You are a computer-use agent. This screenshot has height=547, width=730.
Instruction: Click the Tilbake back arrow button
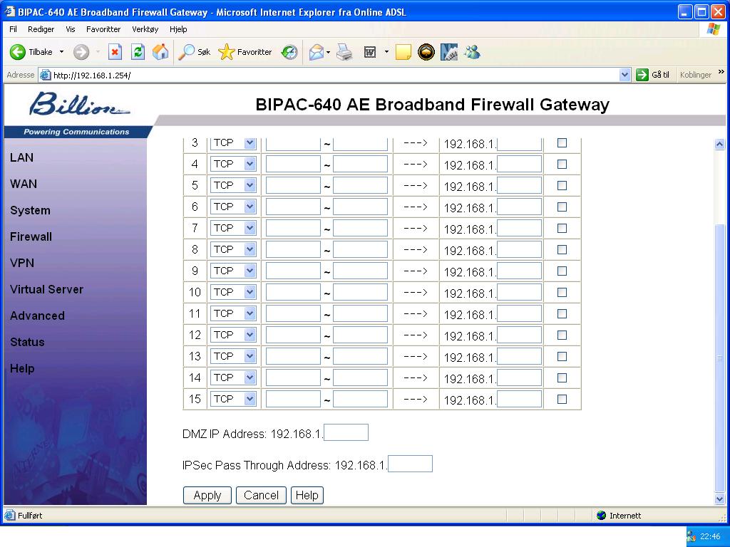tap(18, 52)
